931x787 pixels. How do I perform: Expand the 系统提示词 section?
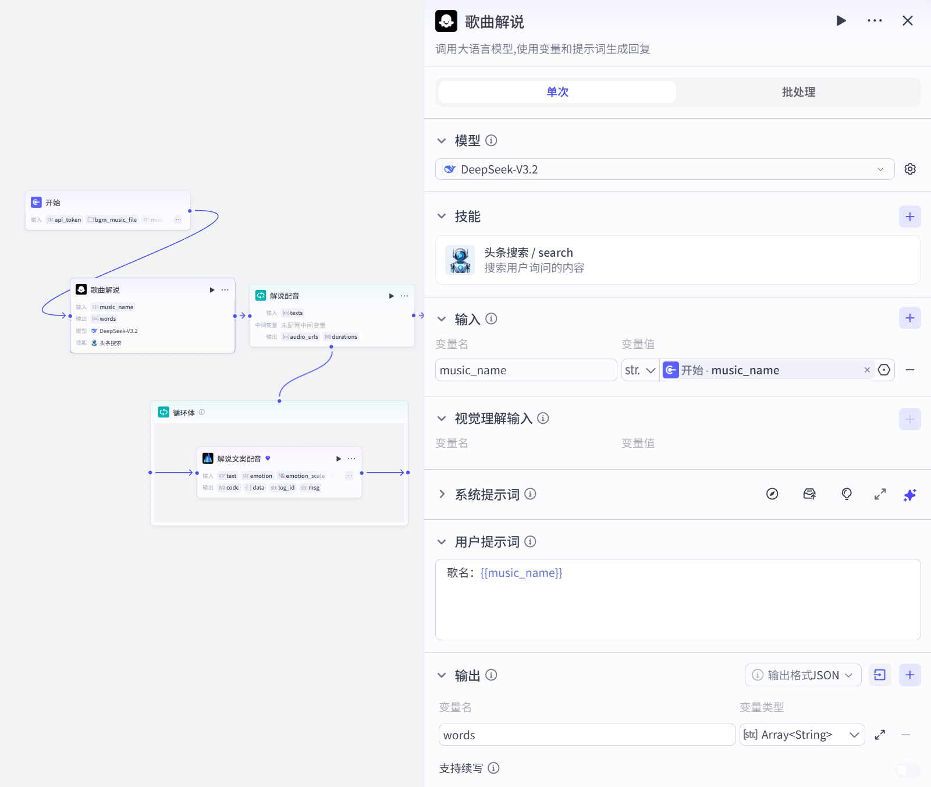(442, 494)
